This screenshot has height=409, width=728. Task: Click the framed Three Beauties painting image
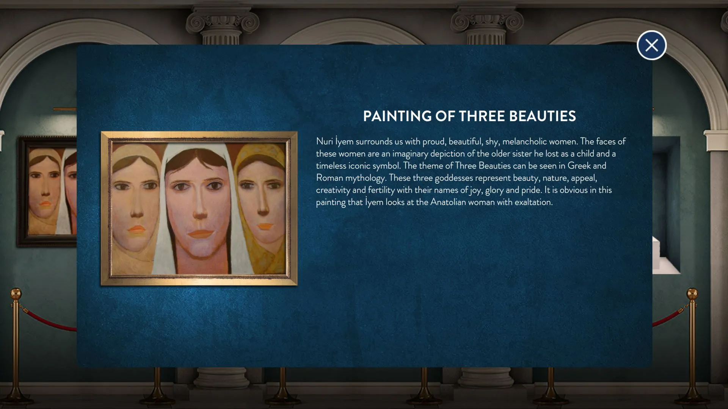coord(199,208)
